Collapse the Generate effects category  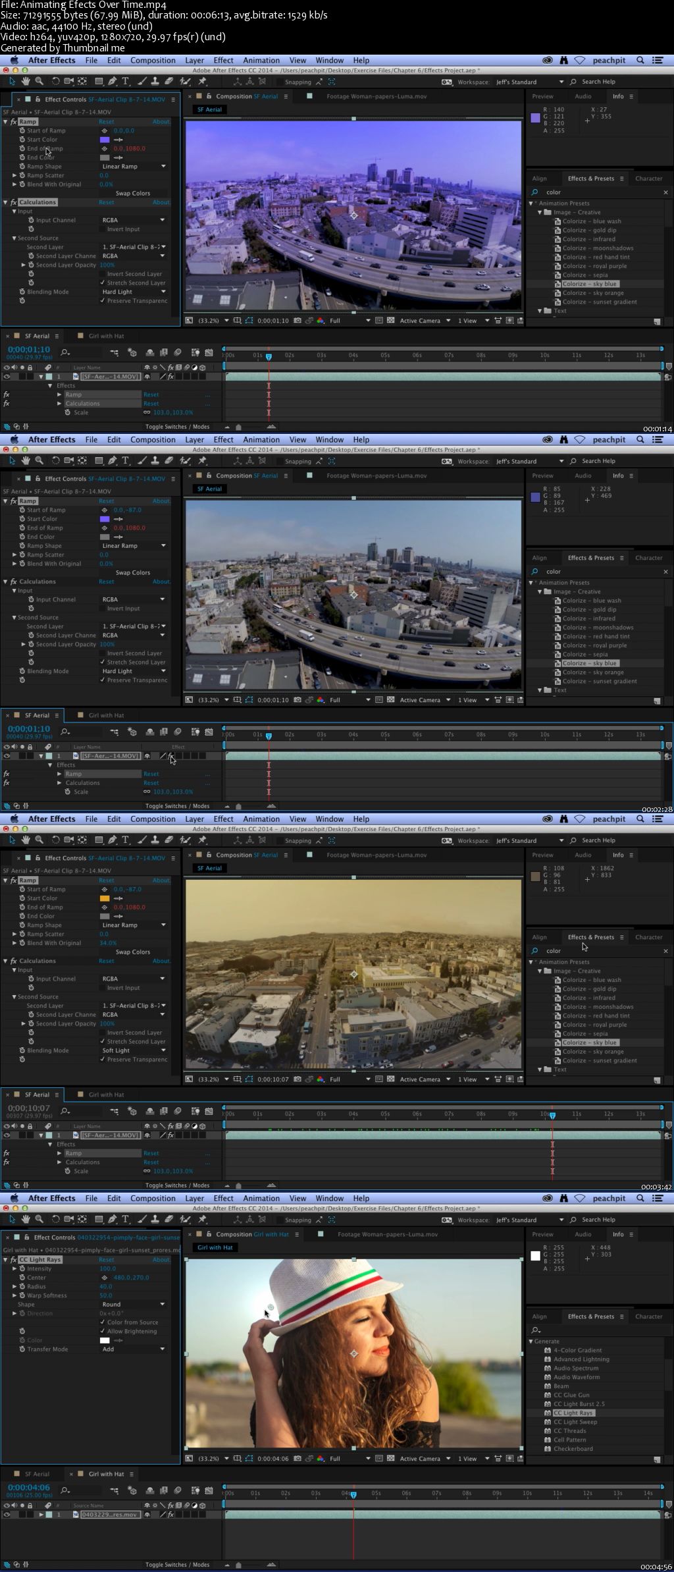point(531,1341)
